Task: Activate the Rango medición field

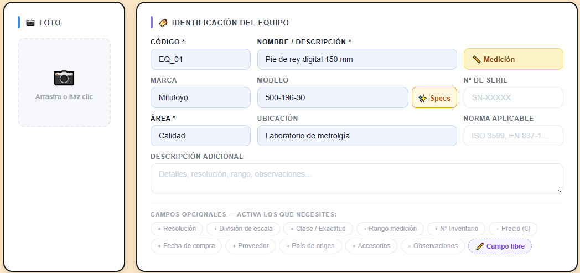Action: (x=390, y=229)
